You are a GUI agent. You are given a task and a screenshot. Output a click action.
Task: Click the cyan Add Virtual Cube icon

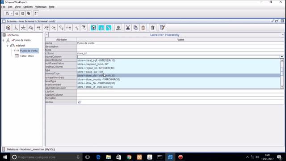pos(93,28)
